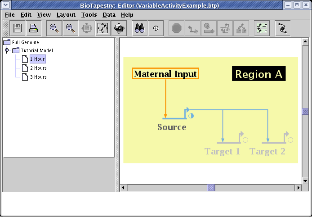Click the binoculars Search icon
Screen dimensions: 312x217
click(x=139, y=28)
